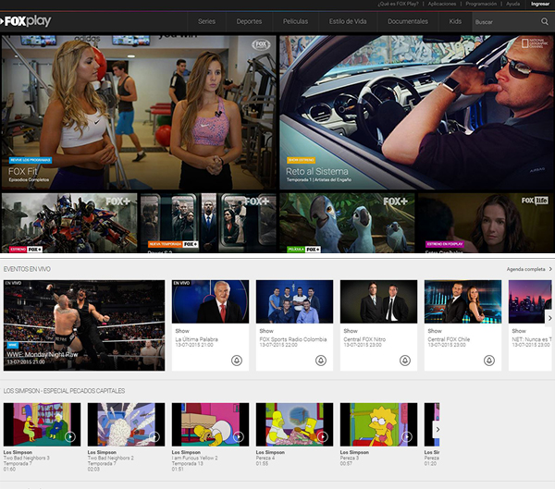Open the FOX Fit featured banner
This screenshot has height=489, width=555.
139,113
